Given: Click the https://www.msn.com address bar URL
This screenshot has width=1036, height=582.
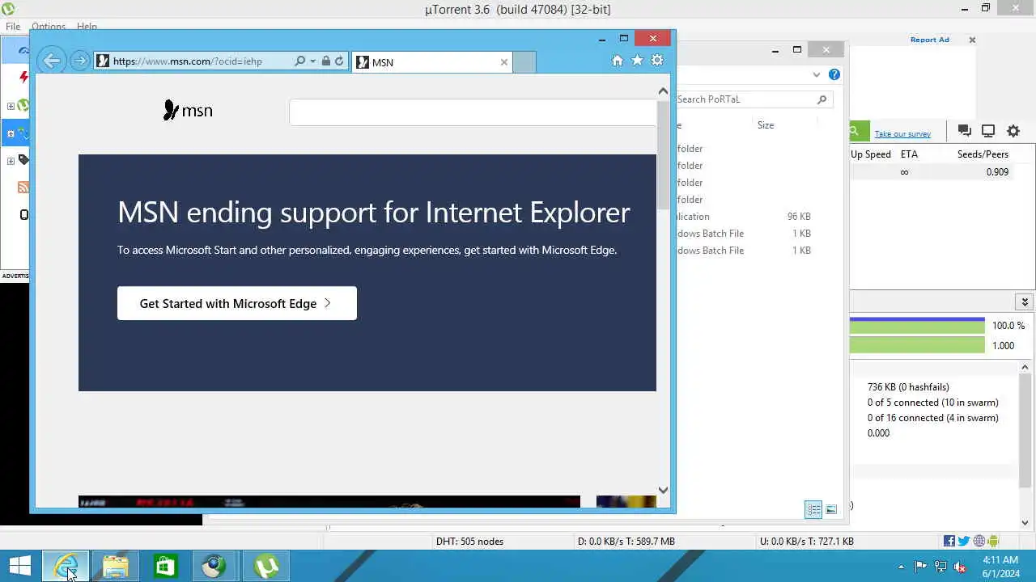Looking at the screenshot, I should [188, 61].
